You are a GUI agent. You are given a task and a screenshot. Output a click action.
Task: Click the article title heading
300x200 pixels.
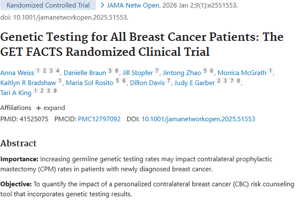142,44
